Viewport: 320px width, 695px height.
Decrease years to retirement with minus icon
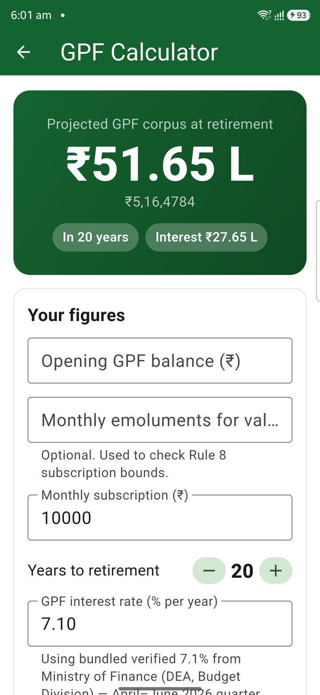pos(209,571)
